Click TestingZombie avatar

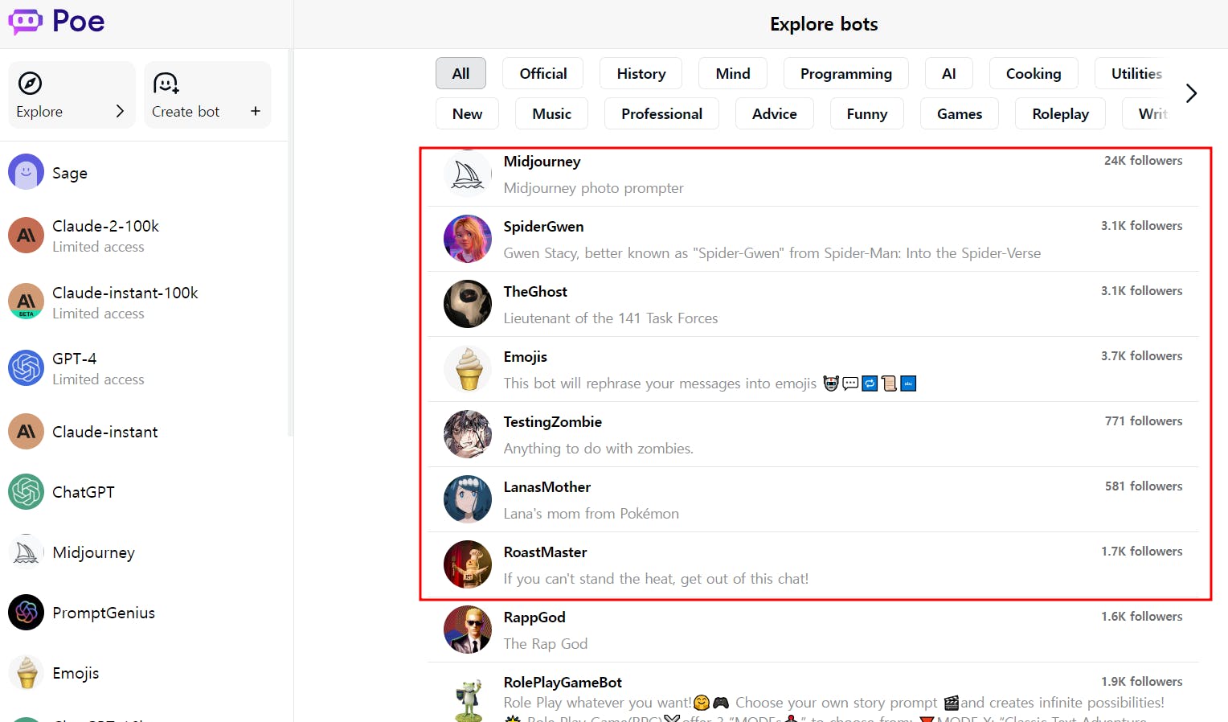(x=468, y=434)
